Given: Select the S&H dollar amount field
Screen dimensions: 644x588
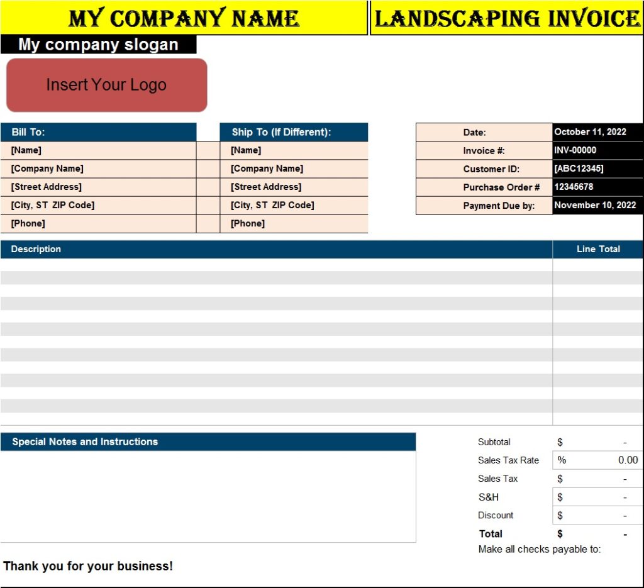Looking at the screenshot, I should [597, 497].
